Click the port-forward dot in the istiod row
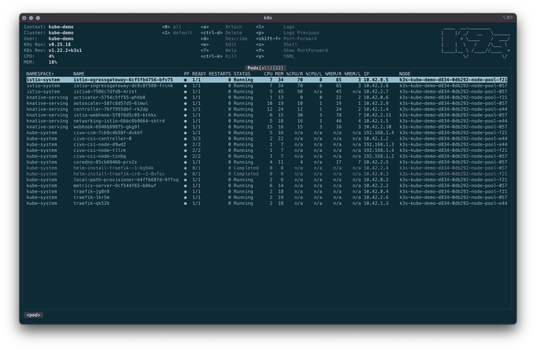The height and width of the screenshot is (350, 536). click(185, 91)
